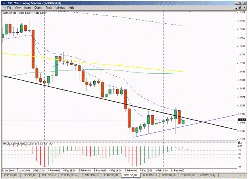Click the 4 Feb 16:00 time label
Viewport: 248px width, 179px height.
[69, 170]
